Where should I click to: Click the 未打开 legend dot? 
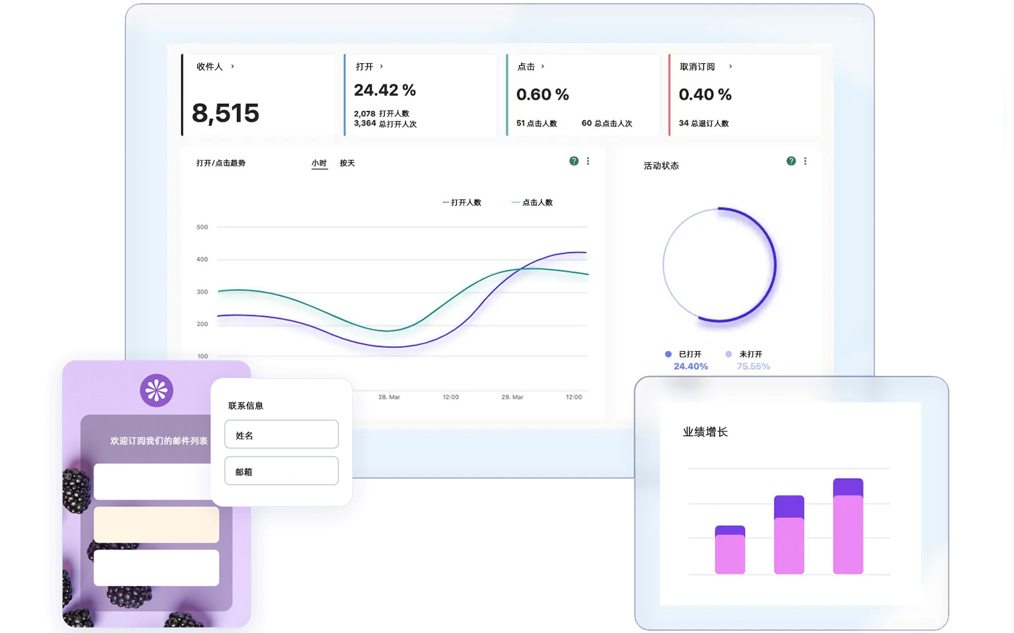pos(728,354)
